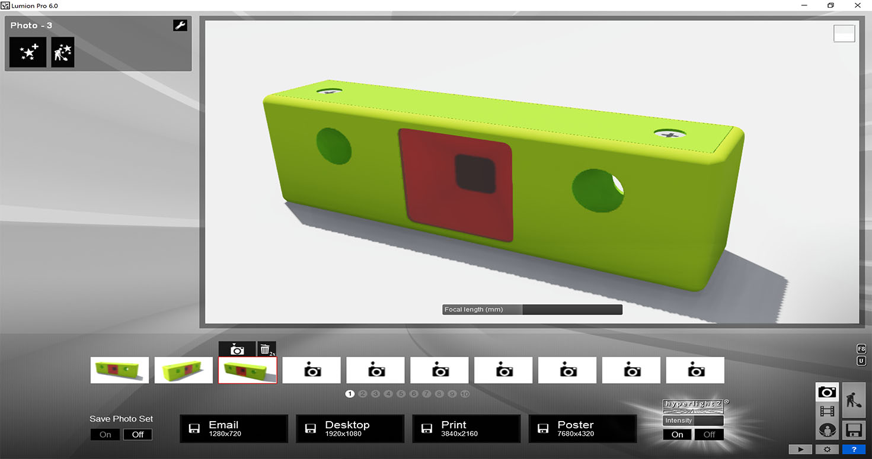Open Files floppy disk icon at bottom right
872x459 pixels.
point(854,430)
